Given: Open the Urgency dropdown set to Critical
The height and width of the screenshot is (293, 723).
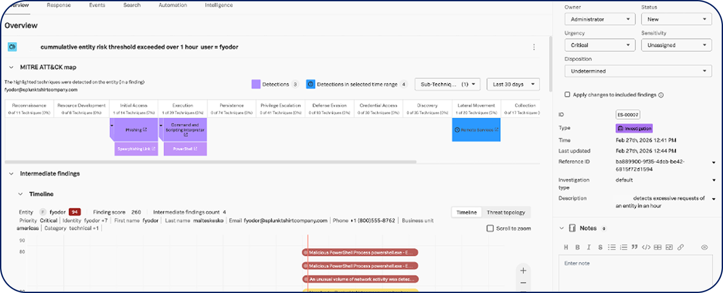Looking at the screenshot, I should (x=600, y=45).
